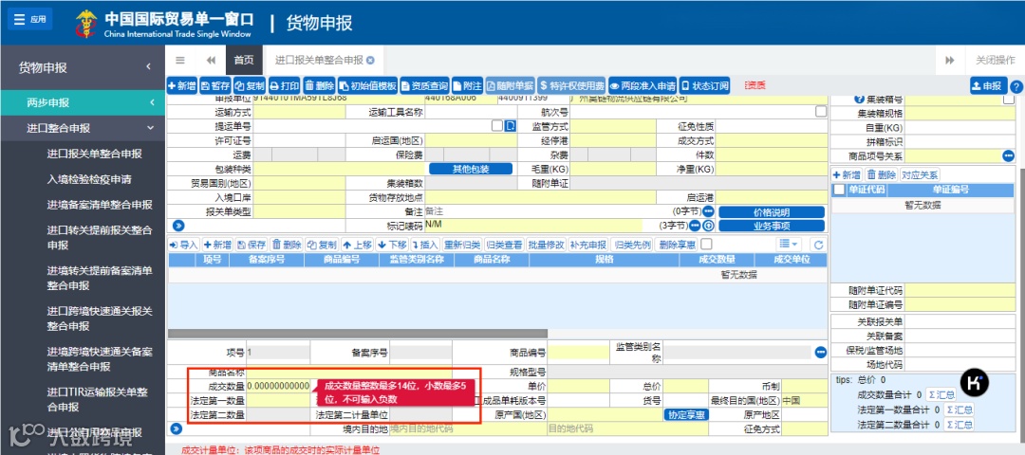Expand header section with double-chevron icon

tap(177, 226)
